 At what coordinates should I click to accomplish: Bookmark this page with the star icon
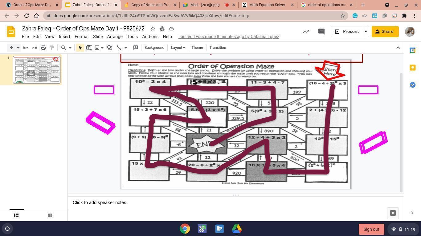pos(342,16)
